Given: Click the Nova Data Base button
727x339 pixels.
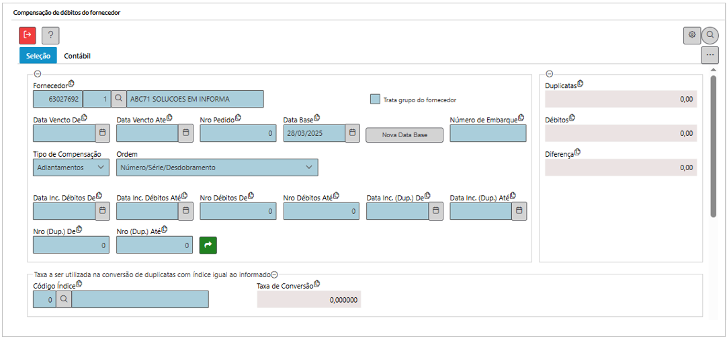Looking at the screenshot, I should pos(404,135).
